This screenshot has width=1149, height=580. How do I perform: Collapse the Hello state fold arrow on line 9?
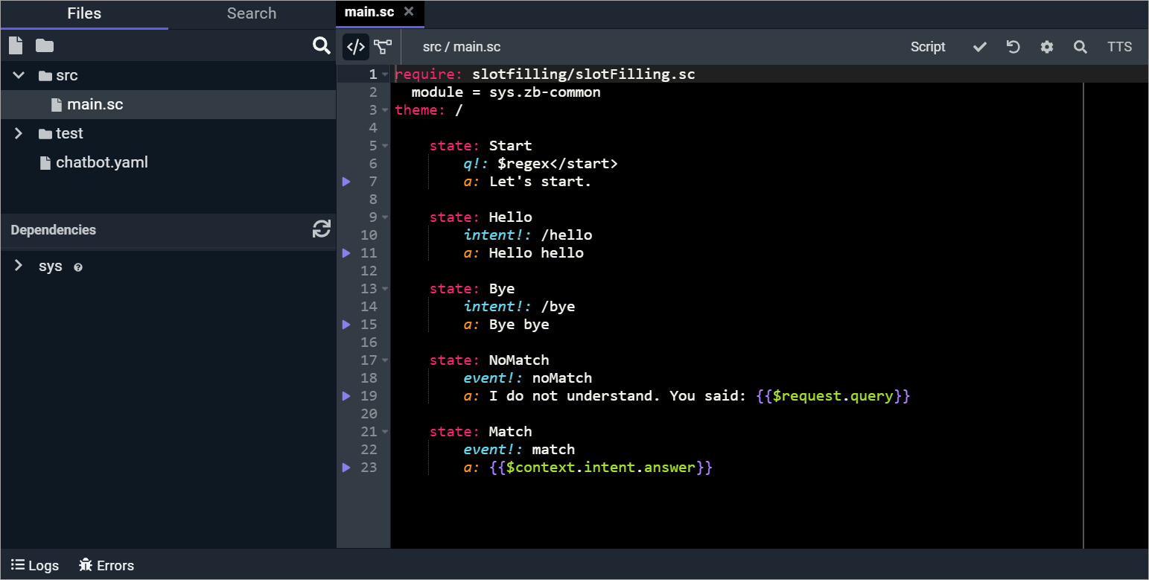[383, 217]
